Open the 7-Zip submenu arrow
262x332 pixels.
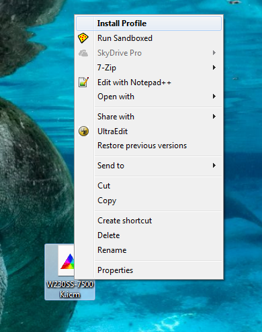tap(214, 67)
